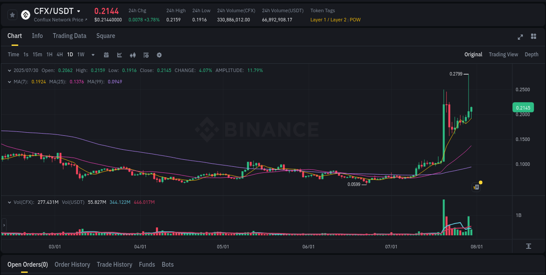Screen dimensions: 546x275
Task: Open chart settings gear
Action: (159, 55)
